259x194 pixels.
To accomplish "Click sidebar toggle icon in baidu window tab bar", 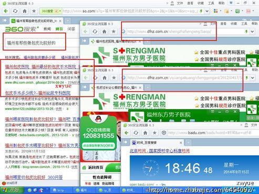I will click(x=125, y=142).
